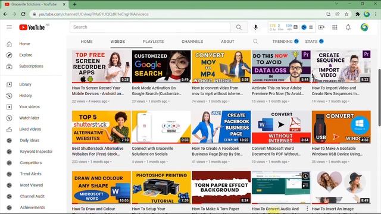Screen dimensions: 381x214
Task: Click the Liked videos thumbs-up icon
Action: pyautogui.click(x=10, y=130)
